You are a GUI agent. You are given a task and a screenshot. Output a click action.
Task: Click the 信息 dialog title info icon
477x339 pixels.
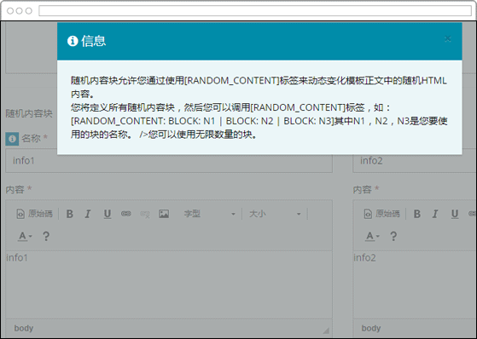tap(73, 41)
